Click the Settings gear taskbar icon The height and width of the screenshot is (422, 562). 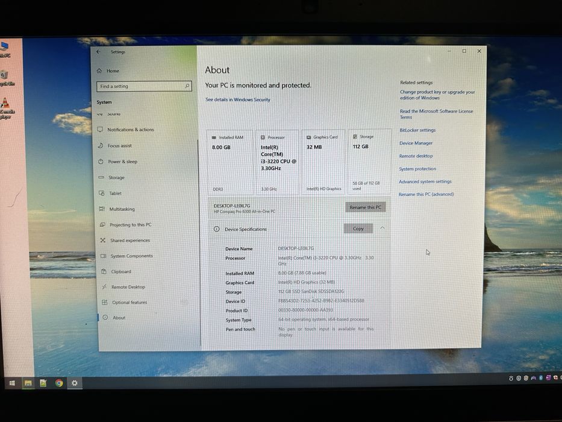pos(74,383)
